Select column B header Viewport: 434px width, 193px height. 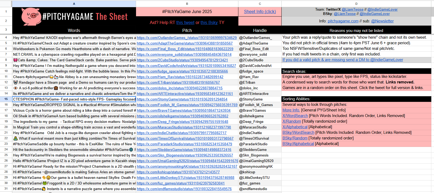pos(187,4)
